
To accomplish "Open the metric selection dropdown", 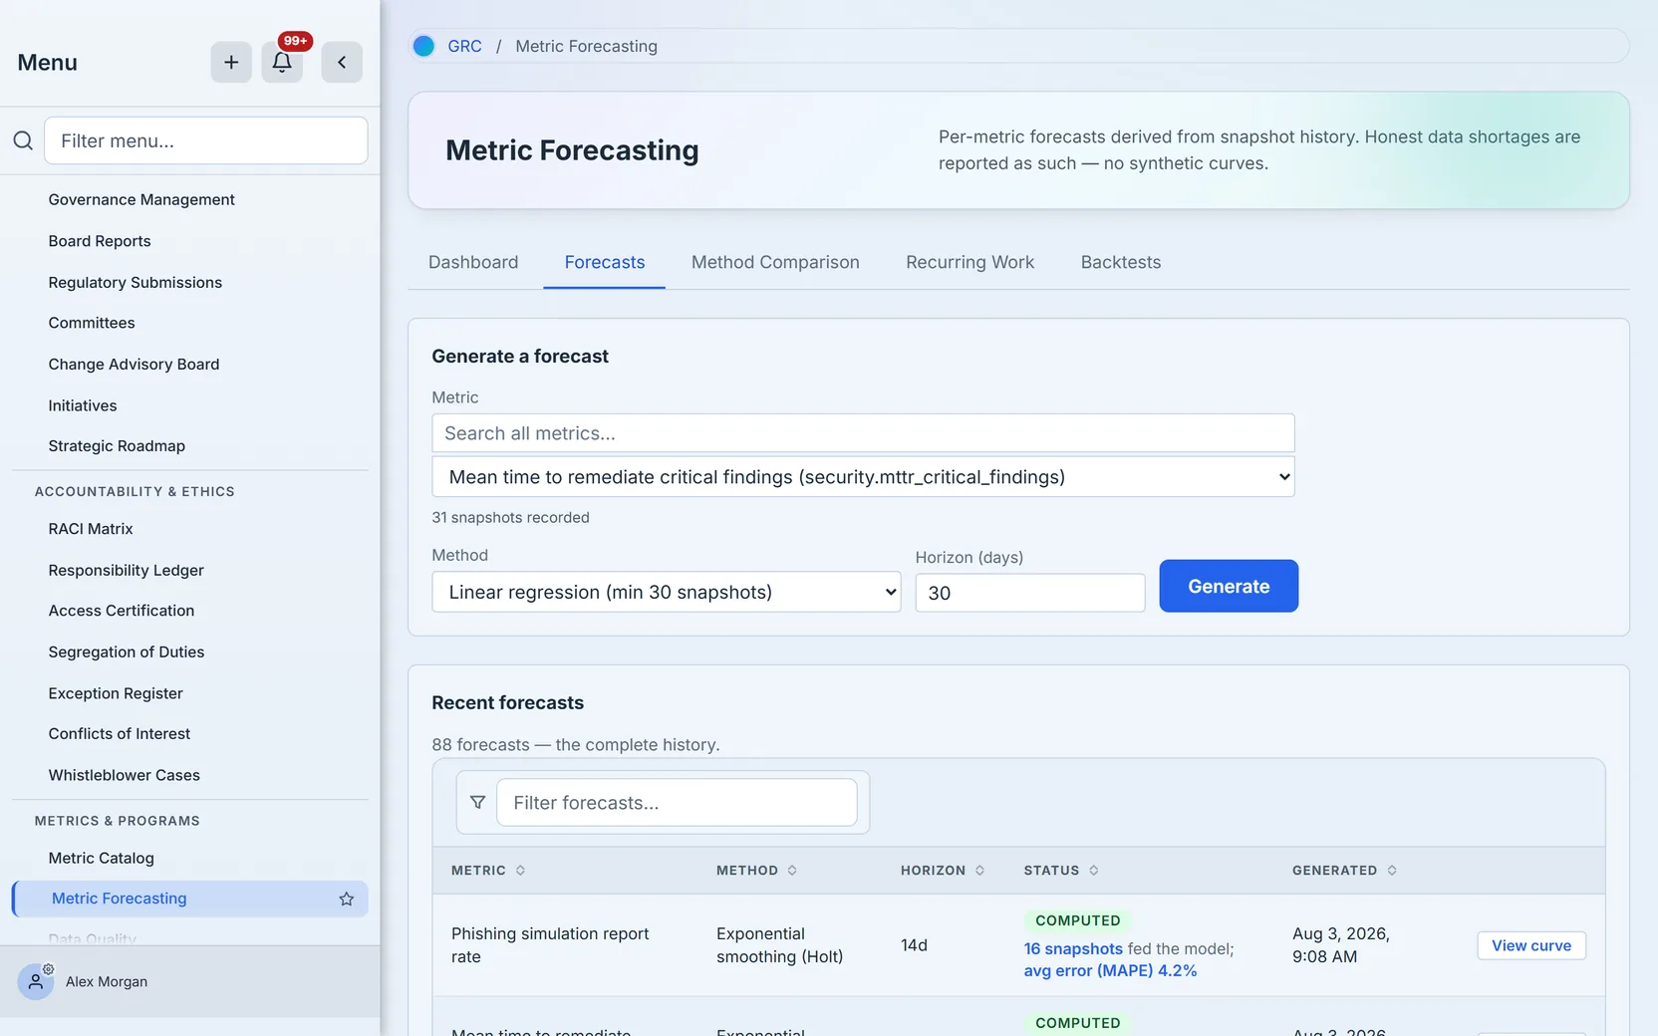I will click(x=863, y=477).
